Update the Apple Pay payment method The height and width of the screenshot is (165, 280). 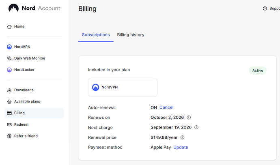[181, 147]
